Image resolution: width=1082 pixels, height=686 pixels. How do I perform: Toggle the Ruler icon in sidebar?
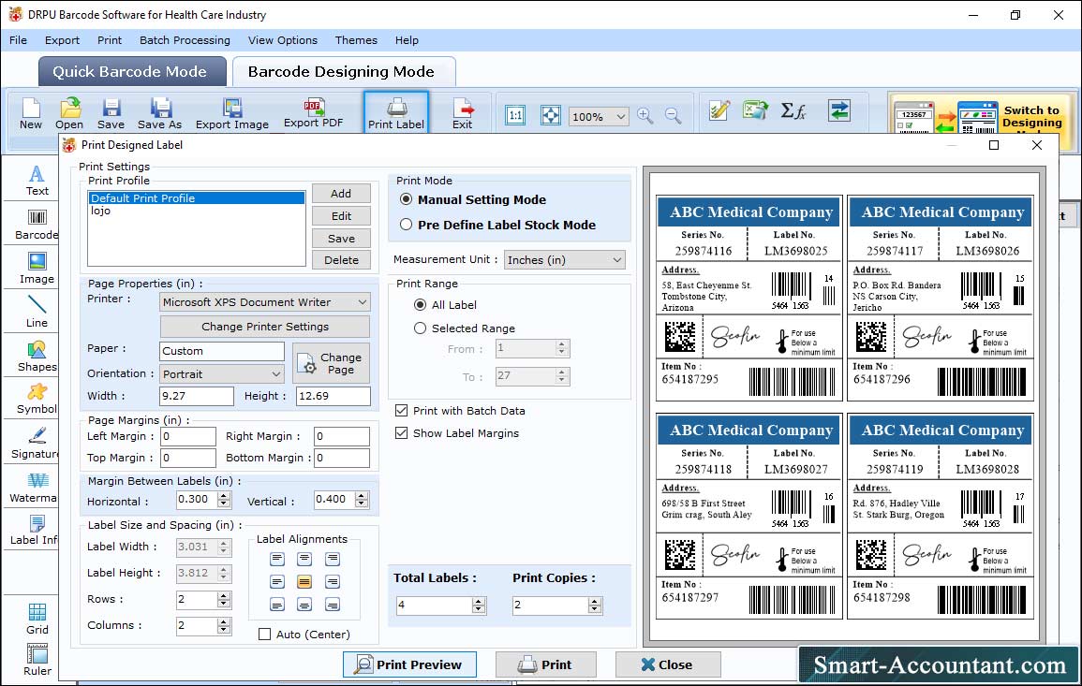[x=37, y=660]
